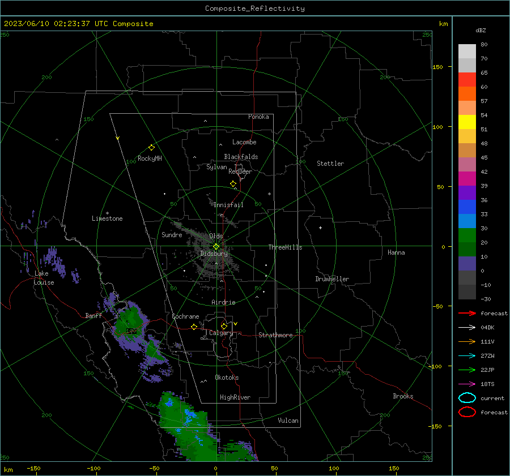Click the Innisfail town label
The height and width of the screenshot is (476, 510).
(x=228, y=205)
